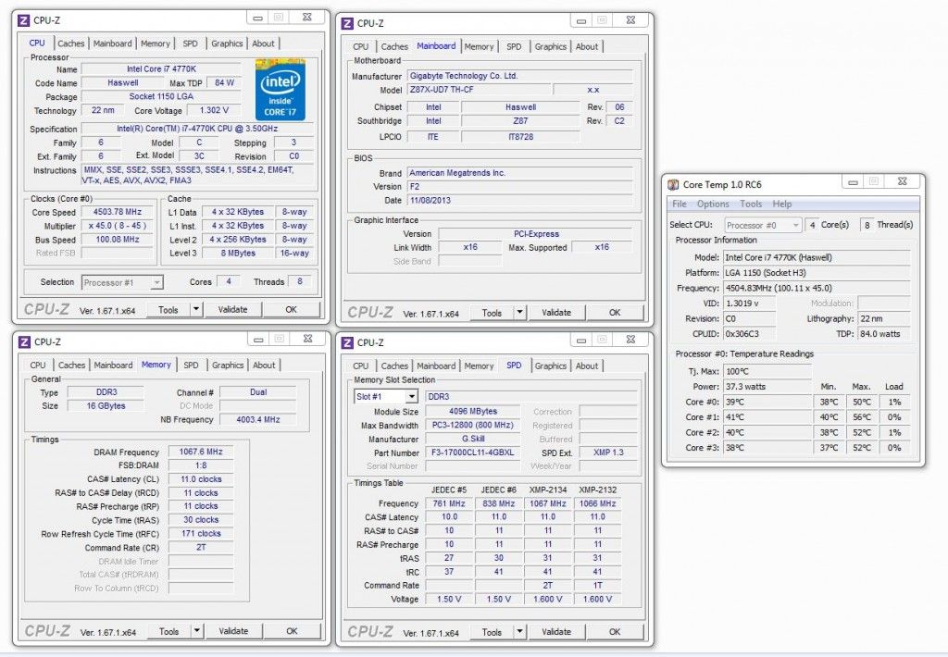This screenshot has height=657, width=948.
Task: Click the CPU-Z title icon in the Timings window
Action: [24, 342]
